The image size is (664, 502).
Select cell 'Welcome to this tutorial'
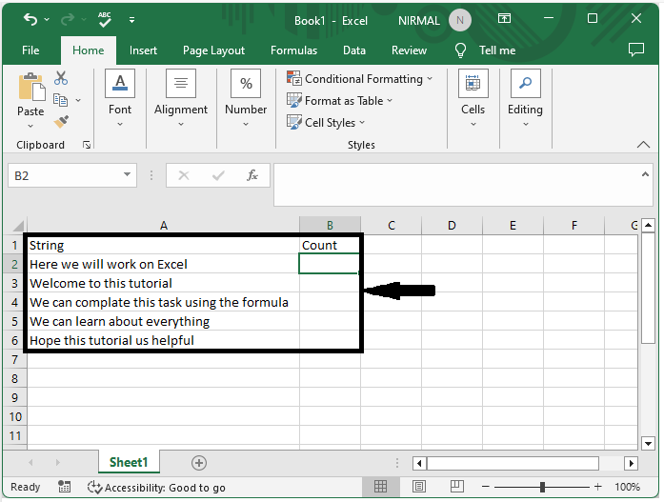coord(163,283)
